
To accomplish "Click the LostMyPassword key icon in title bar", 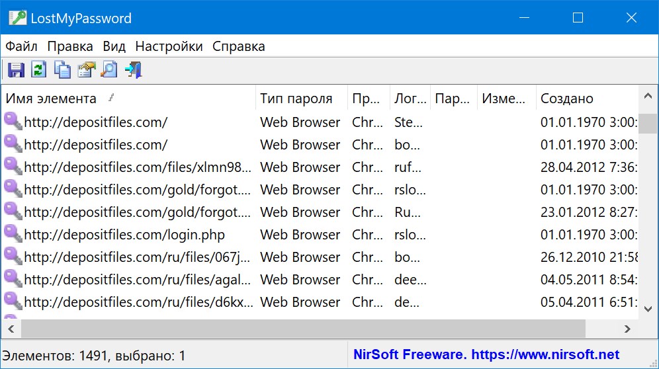I will pos(17,18).
